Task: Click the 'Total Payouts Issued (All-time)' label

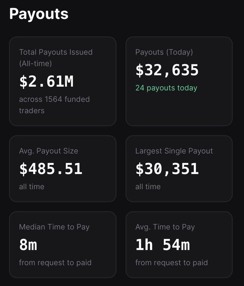Action: click(x=56, y=58)
